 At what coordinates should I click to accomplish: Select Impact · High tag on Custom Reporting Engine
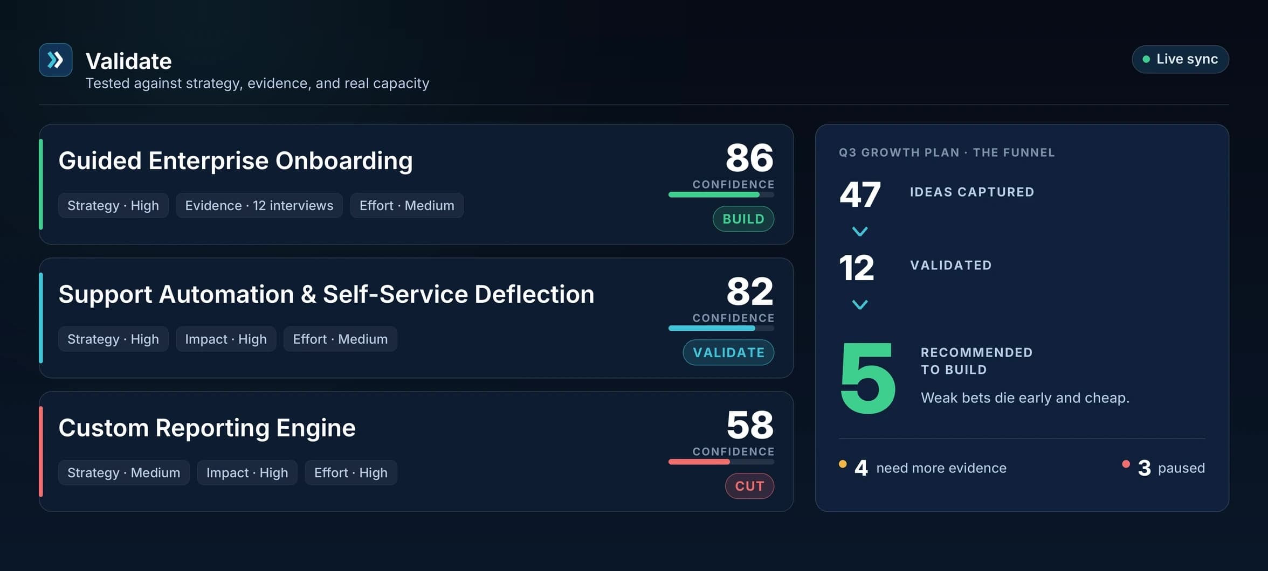click(247, 472)
